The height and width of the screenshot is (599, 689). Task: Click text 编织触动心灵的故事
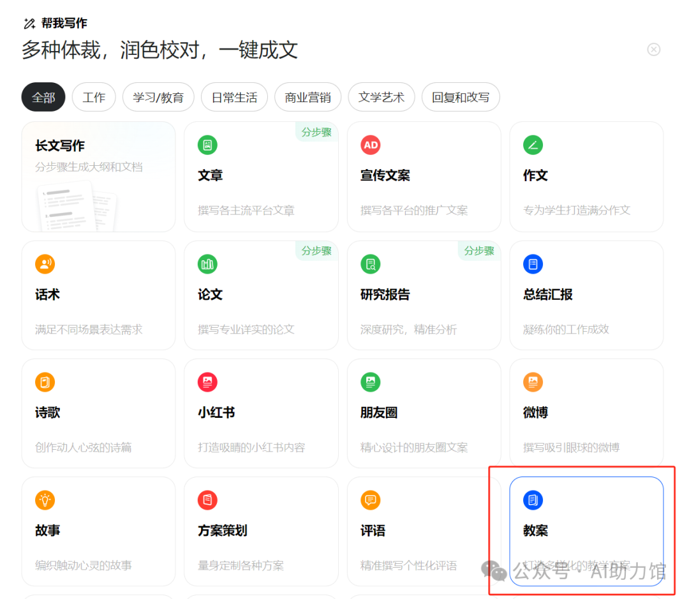pos(84,566)
